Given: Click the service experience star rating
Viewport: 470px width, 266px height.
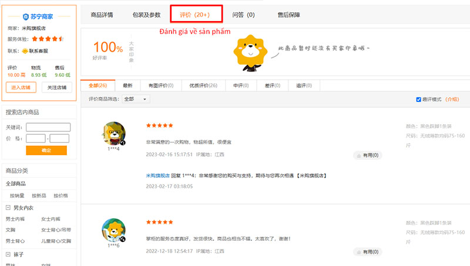Looking at the screenshot, I should pos(48,39).
